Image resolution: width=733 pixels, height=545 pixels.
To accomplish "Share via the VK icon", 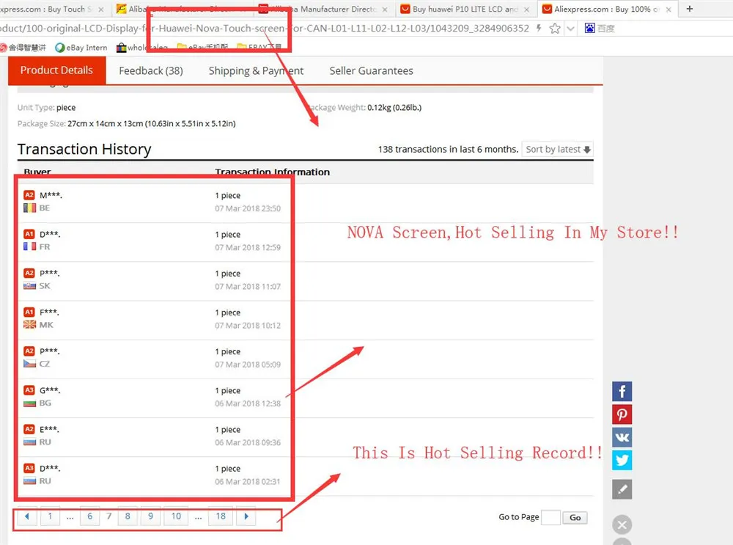I will 622,437.
